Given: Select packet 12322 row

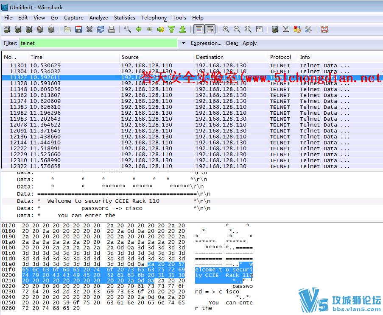Looking at the screenshot, I should pyautogui.click(x=192, y=166).
